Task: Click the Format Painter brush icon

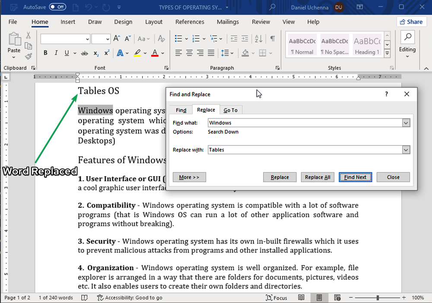Action: (x=29, y=56)
